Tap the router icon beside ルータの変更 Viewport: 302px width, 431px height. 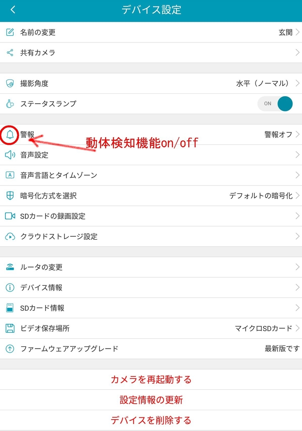pyautogui.click(x=10, y=267)
